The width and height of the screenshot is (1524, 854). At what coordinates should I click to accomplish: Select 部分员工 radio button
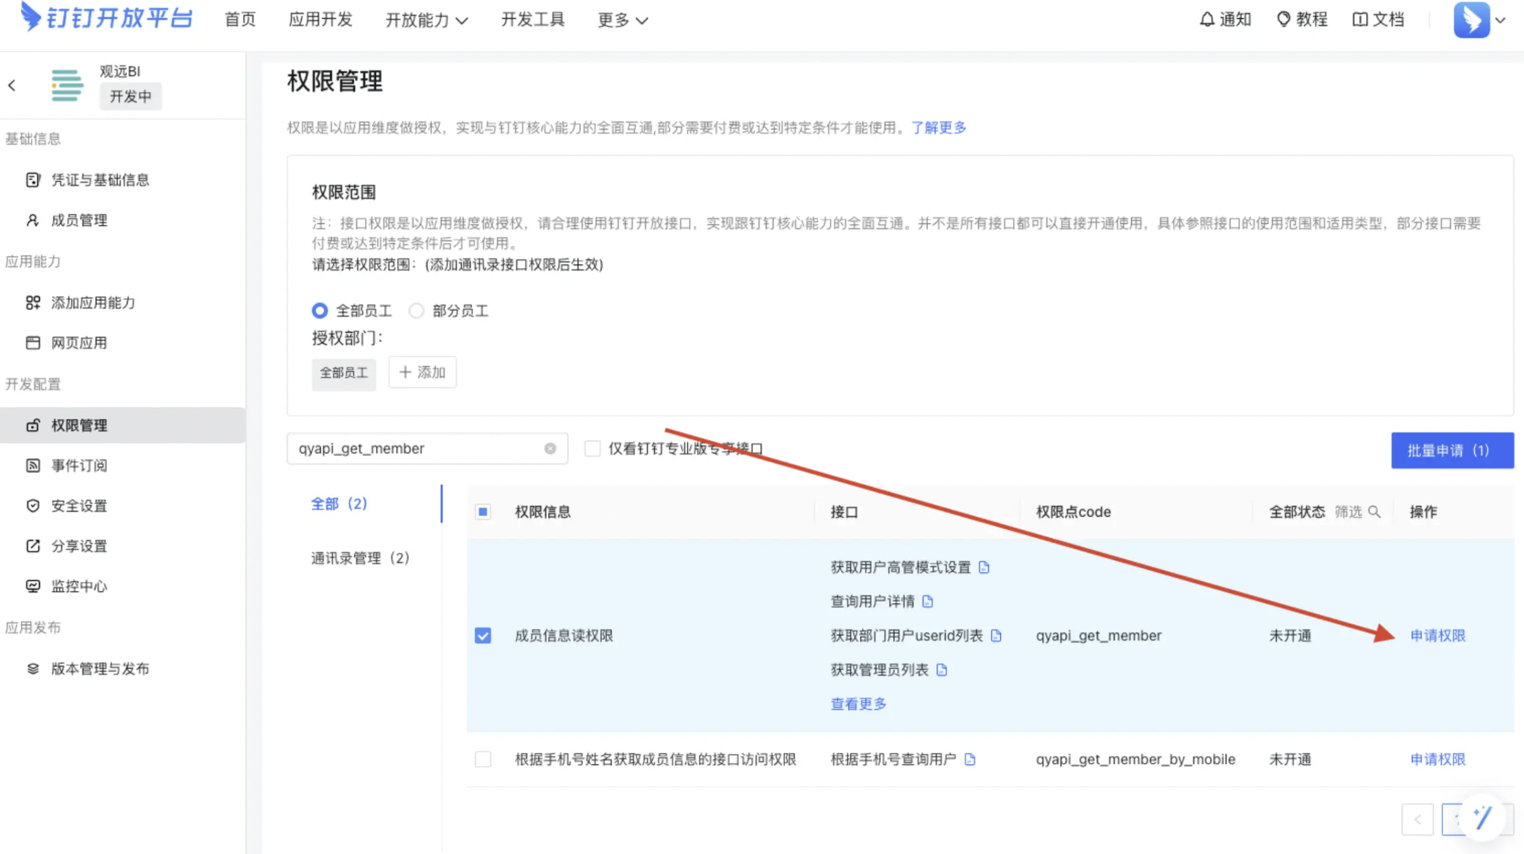[x=416, y=310]
